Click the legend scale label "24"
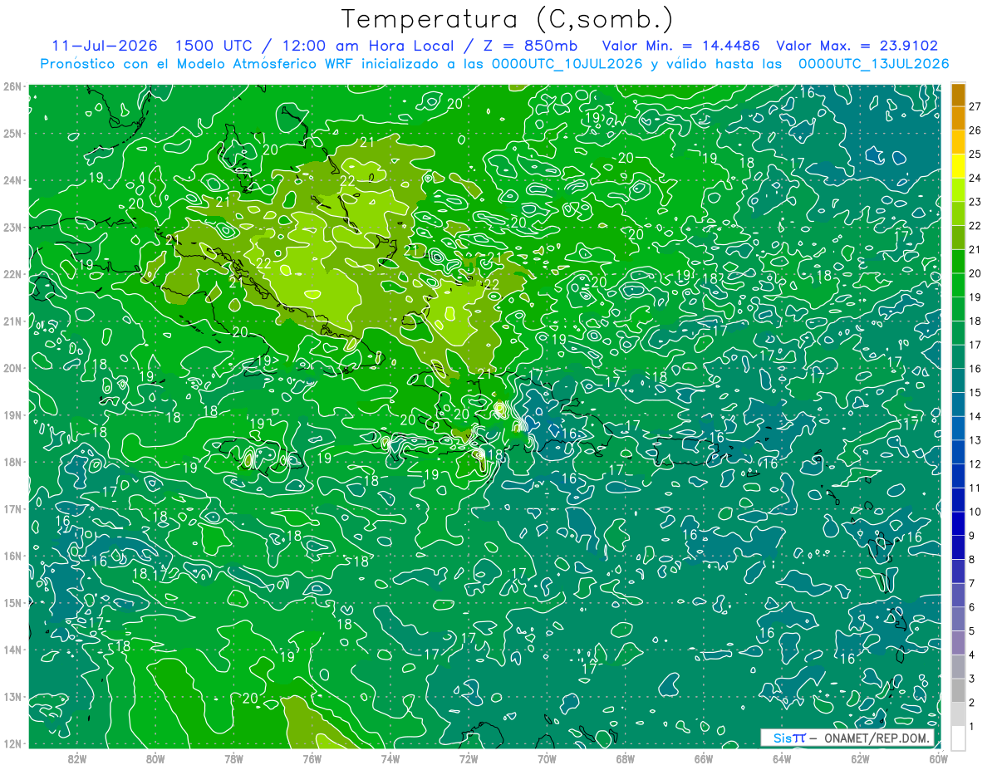 (975, 178)
